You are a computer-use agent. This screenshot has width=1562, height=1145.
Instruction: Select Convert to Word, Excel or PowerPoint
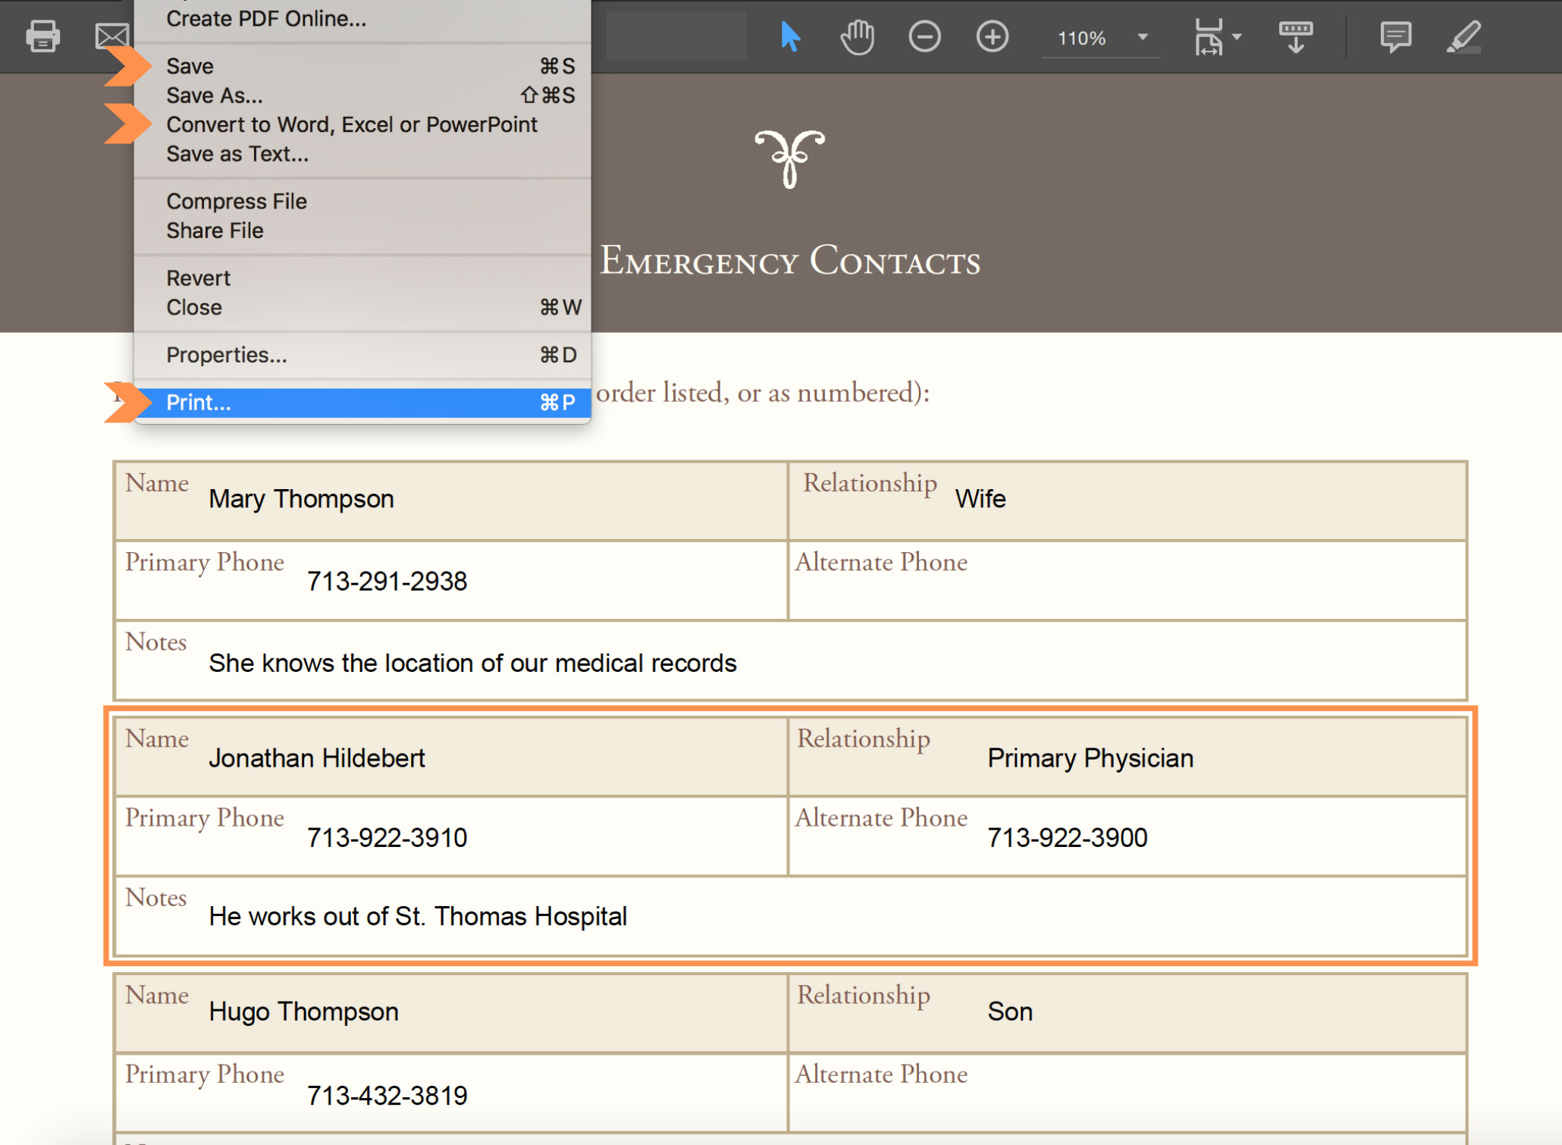[362, 124]
